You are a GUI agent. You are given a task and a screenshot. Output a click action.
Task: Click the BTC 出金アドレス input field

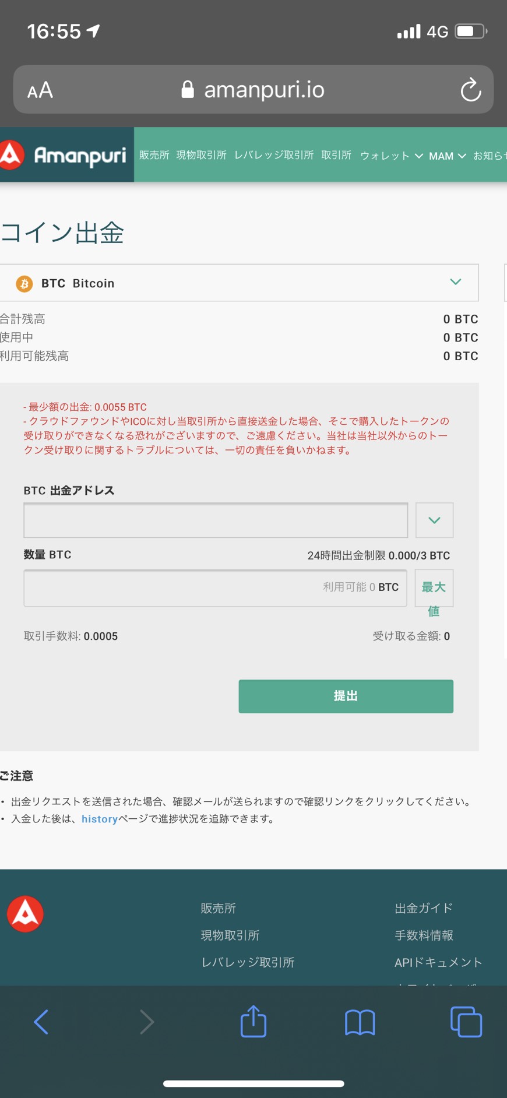[216, 520]
